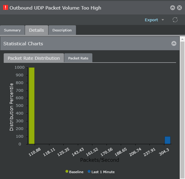The image size is (185, 179).
Task: Click the alert title Outbound UDP Packet Volume
Action: 55,8
